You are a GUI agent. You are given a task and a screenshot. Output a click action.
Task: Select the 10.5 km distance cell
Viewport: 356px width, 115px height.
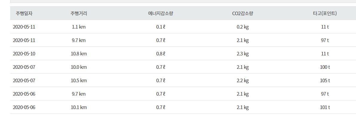pyautogui.click(x=79, y=81)
